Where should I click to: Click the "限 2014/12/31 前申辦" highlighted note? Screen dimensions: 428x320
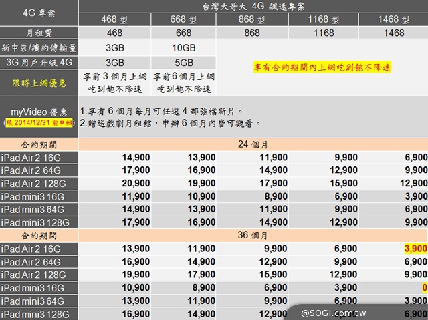point(39,123)
